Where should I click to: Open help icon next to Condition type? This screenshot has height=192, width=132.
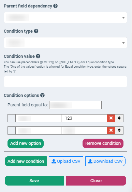click(x=36, y=31)
